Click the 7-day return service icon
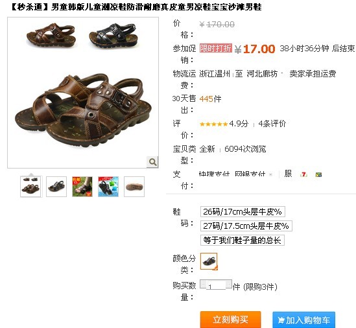Viewport: 356px width, 328px height. tap(303, 174)
